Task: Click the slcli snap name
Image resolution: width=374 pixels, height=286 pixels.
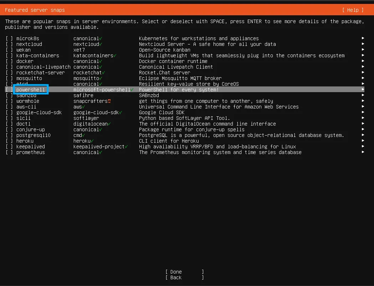Action: (24, 118)
